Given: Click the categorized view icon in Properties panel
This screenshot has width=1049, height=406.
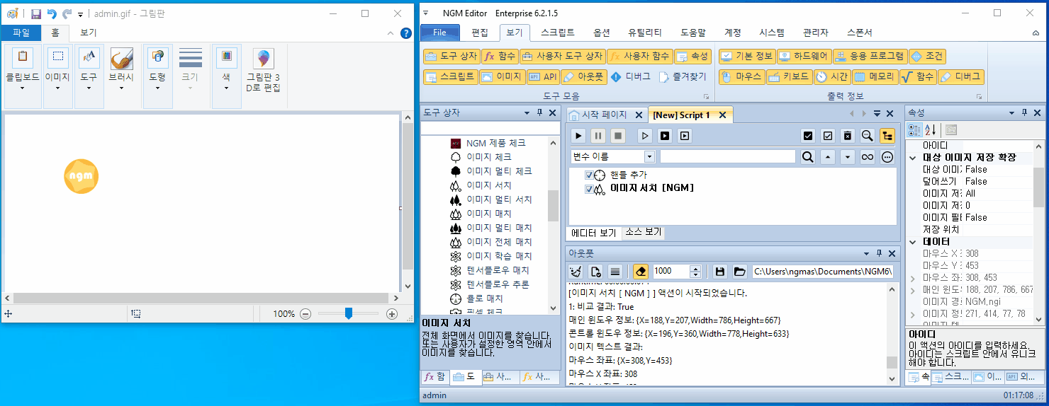Looking at the screenshot, I should coord(915,129).
